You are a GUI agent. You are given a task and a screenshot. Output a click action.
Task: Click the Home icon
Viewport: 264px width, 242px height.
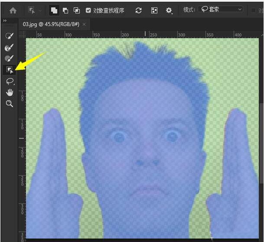[13, 10]
